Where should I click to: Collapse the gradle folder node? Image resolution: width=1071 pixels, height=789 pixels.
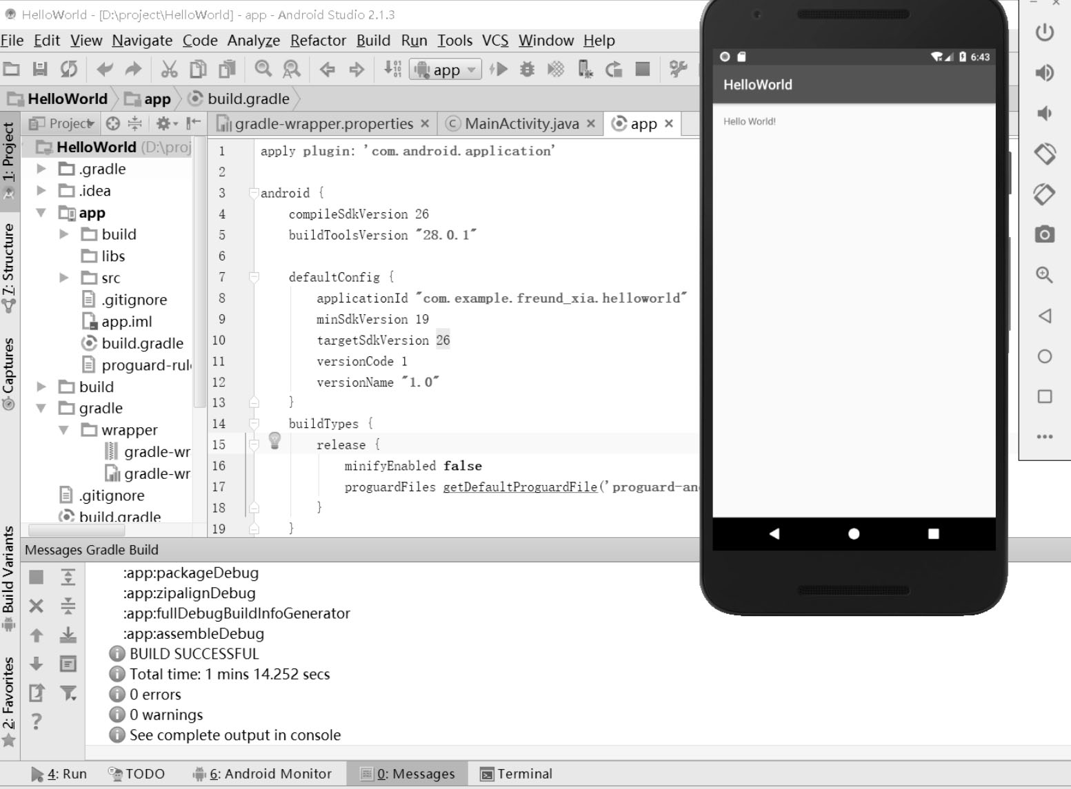pos(41,408)
